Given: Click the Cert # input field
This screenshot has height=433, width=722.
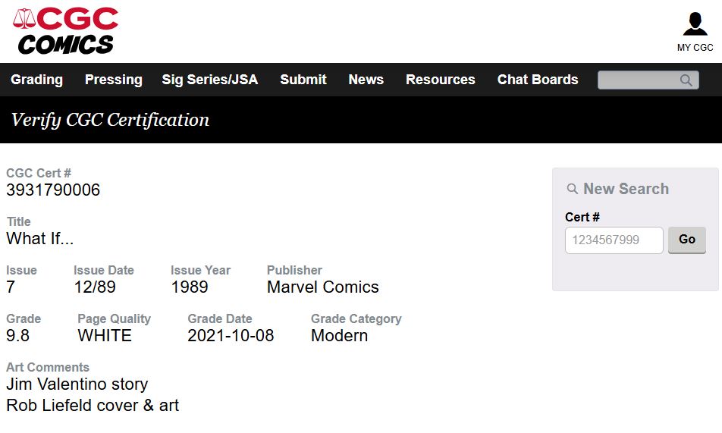Looking at the screenshot, I should click(x=614, y=240).
